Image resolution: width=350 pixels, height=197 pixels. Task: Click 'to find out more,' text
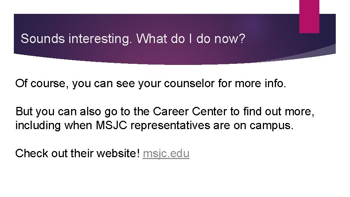point(266,111)
